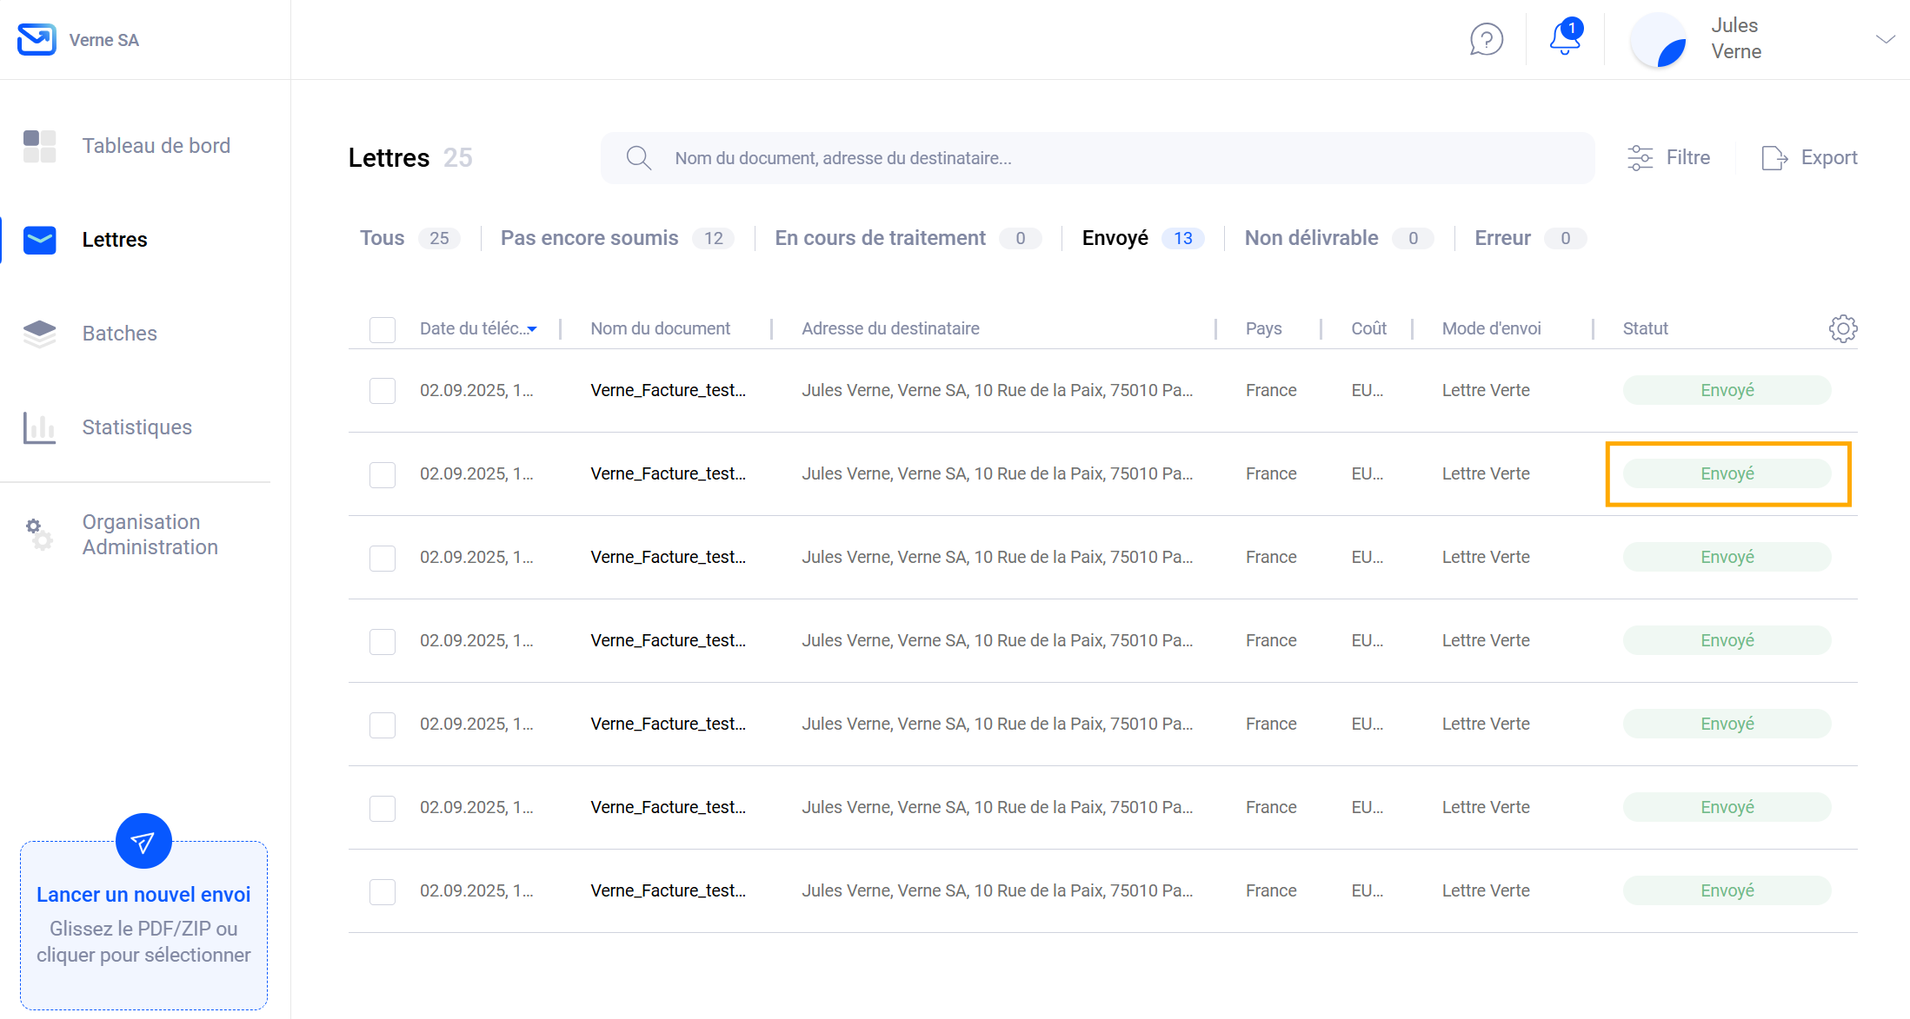Image resolution: width=1910 pixels, height=1019 pixels.
Task: Click the Verne SA envelope logo
Action: [37, 40]
